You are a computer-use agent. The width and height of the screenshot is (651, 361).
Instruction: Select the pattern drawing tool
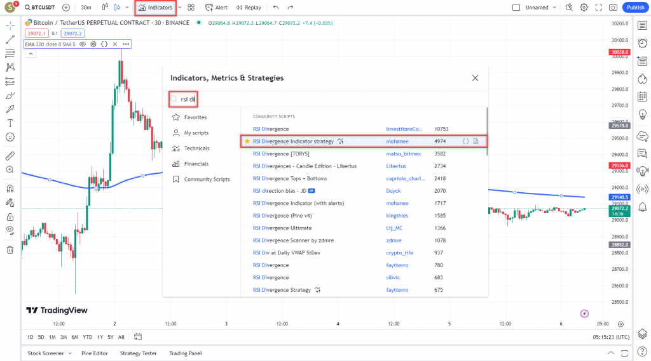[x=10, y=67]
